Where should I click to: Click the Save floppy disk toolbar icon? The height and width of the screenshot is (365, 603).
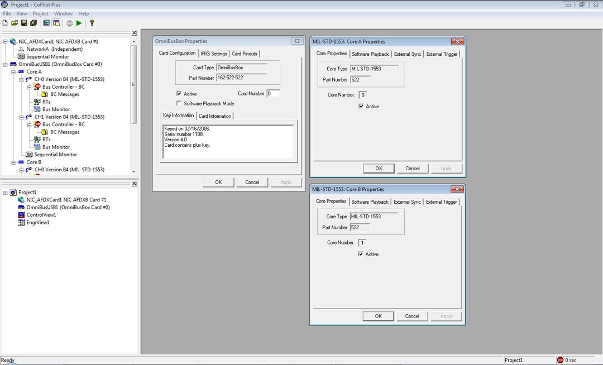pos(24,23)
